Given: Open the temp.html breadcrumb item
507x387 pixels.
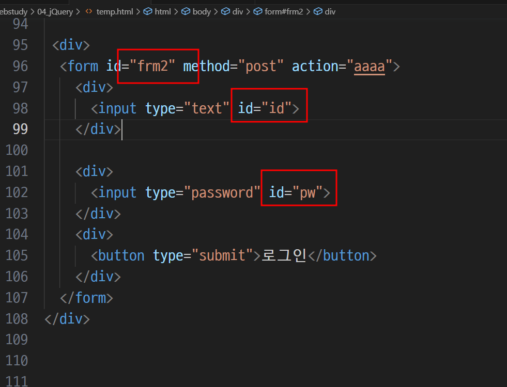Looking at the screenshot, I should point(114,12).
